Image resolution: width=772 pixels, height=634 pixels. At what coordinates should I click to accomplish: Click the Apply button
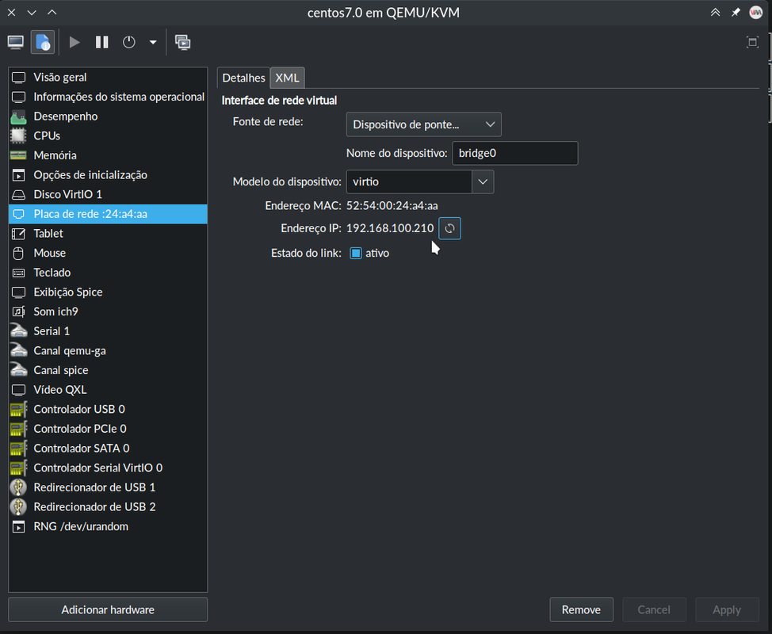point(727,610)
